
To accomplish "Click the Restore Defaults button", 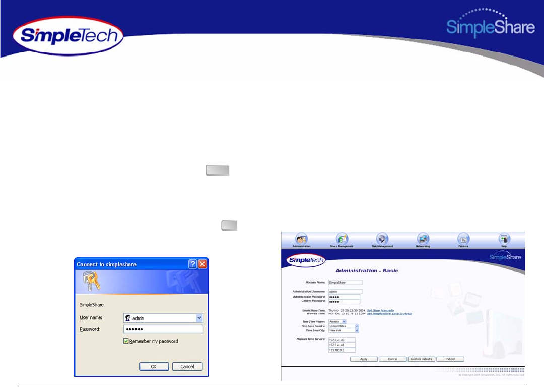I will [421, 359].
